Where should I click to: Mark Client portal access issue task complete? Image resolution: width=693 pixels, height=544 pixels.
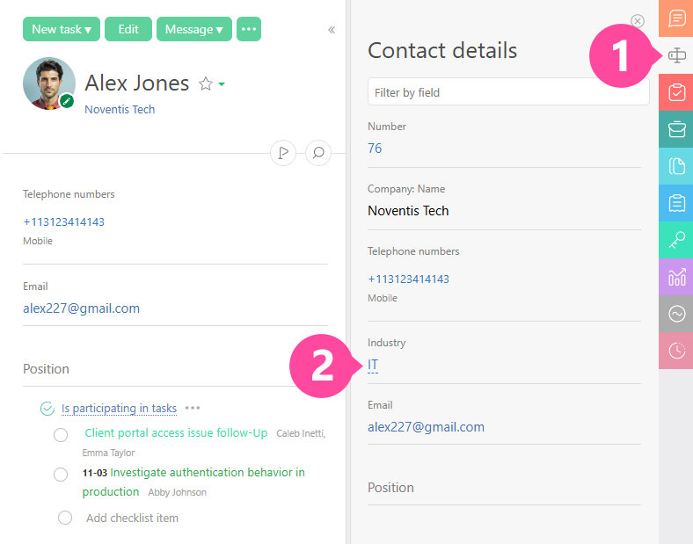[x=61, y=435]
